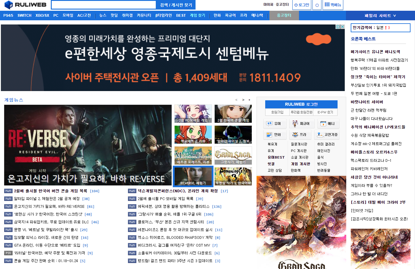Viewport: 415px width, 269px height.
Task: Open the 로맨싱 사가 3, 한국어화 thumbnail
Action: [233, 176]
